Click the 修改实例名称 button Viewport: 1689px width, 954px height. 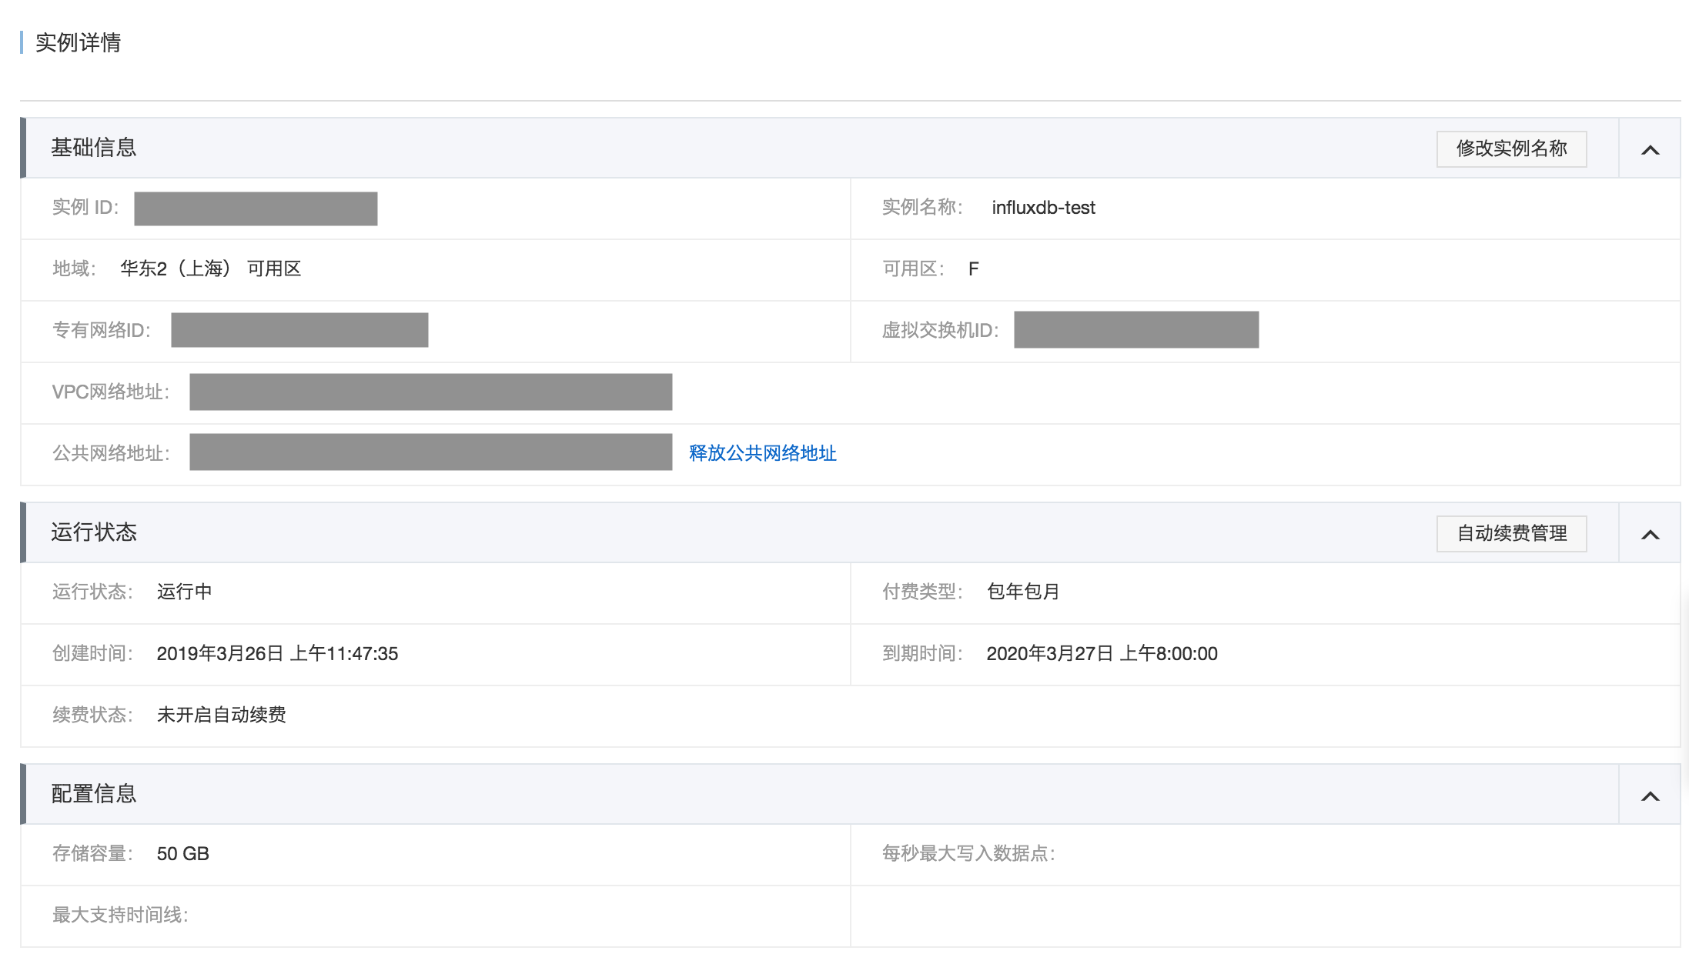click(x=1511, y=148)
